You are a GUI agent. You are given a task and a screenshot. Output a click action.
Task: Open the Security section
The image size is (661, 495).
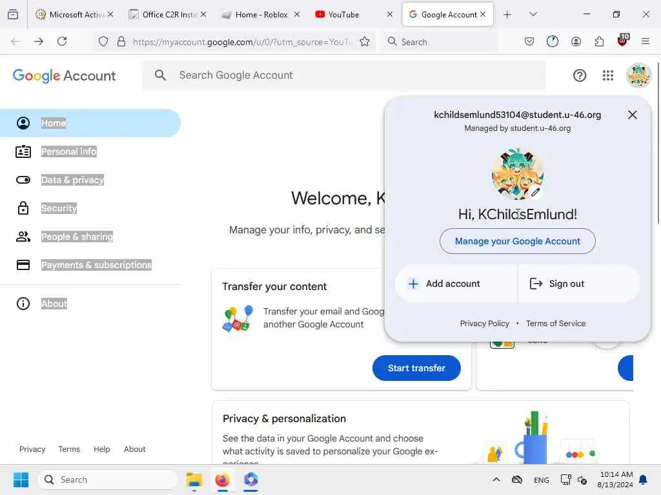90,208
